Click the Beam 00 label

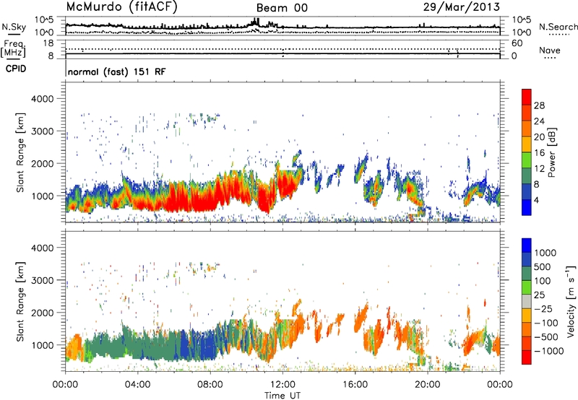click(282, 8)
